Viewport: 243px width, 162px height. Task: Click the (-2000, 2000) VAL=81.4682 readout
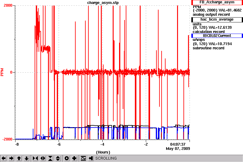click(x=217, y=10)
